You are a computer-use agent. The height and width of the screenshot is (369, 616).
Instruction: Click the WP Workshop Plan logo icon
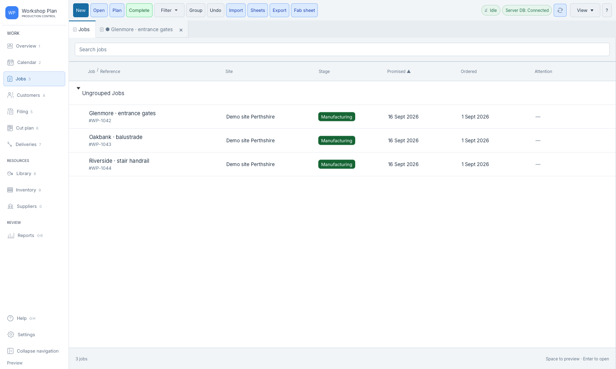click(x=12, y=13)
